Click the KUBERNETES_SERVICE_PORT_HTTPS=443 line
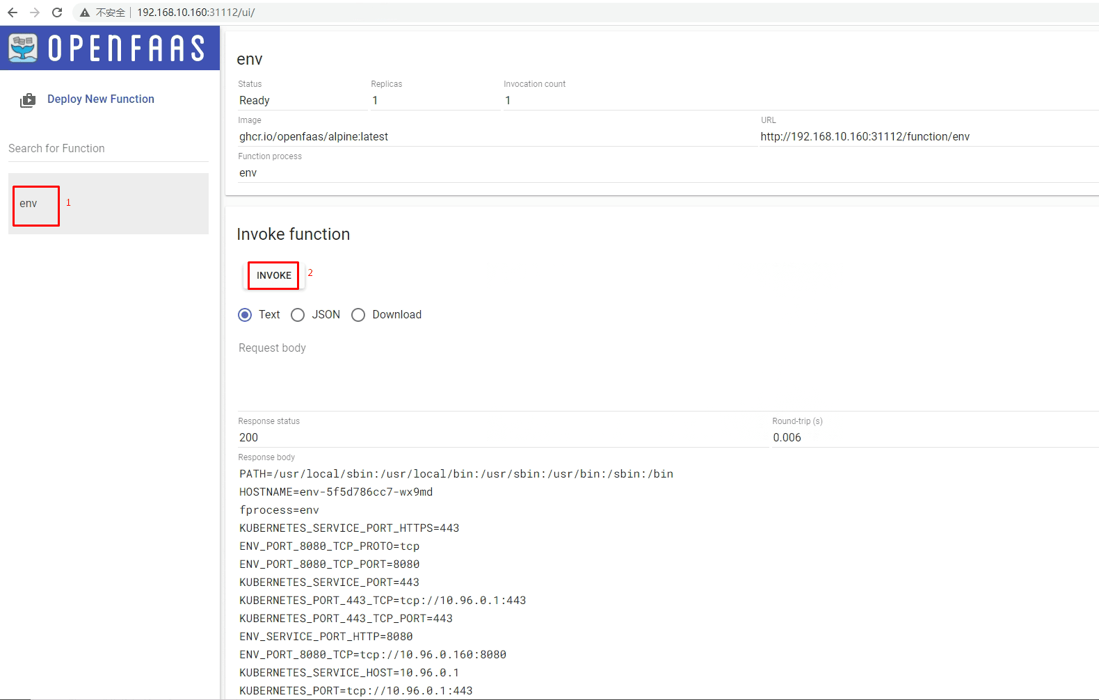The width and height of the screenshot is (1099, 700). point(349,528)
